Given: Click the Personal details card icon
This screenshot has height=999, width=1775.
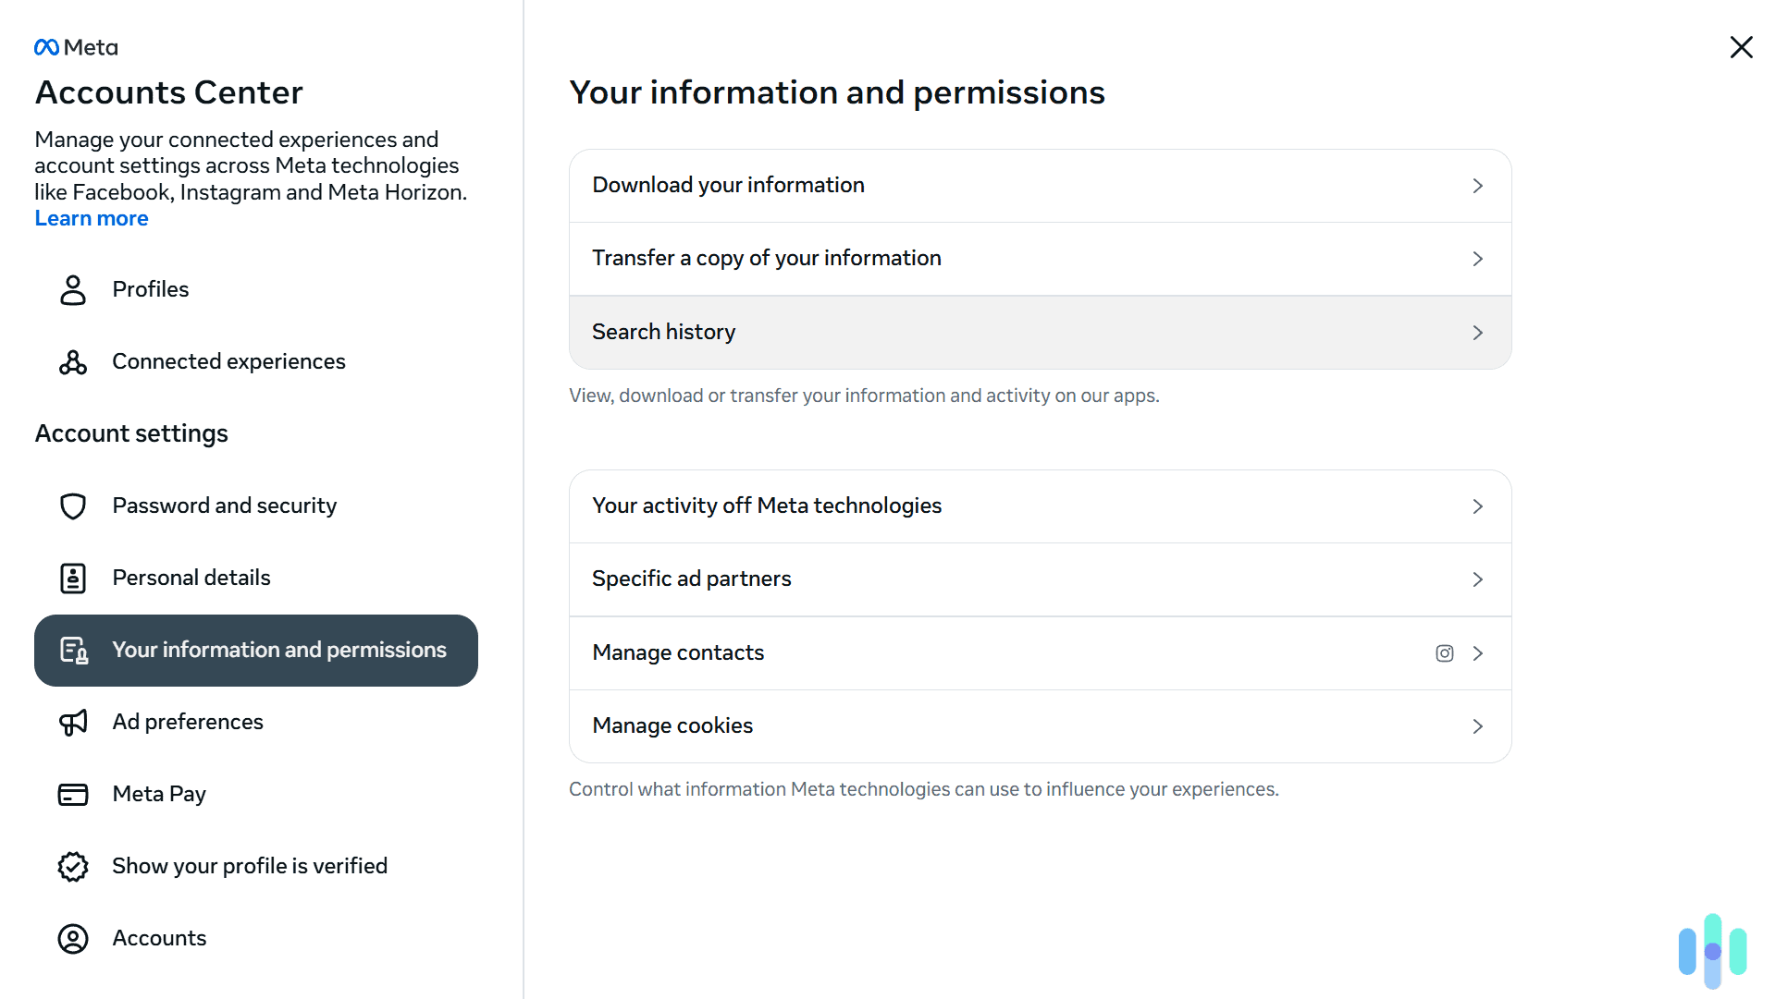Looking at the screenshot, I should click(72, 578).
